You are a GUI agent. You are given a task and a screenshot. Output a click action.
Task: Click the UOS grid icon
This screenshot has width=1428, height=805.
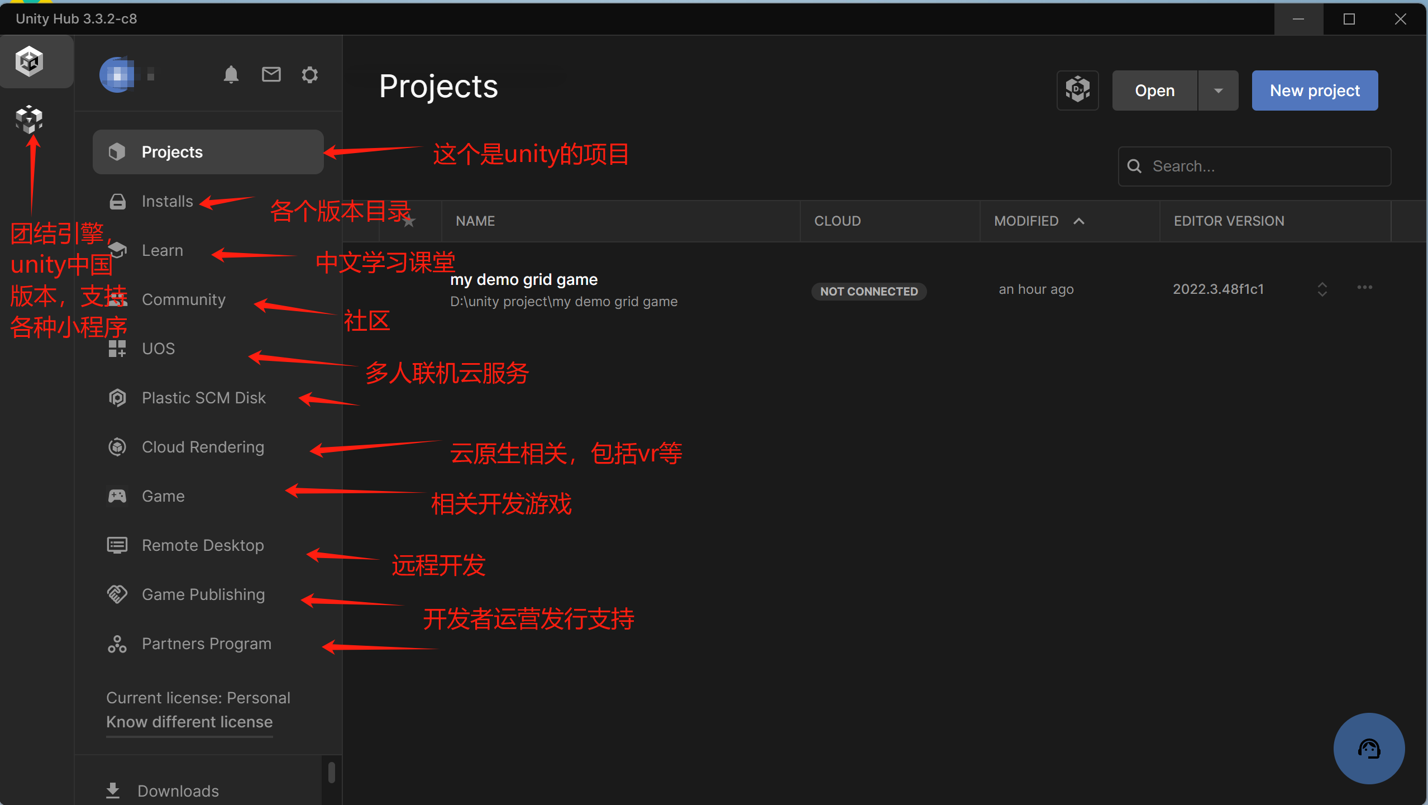pos(117,349)
